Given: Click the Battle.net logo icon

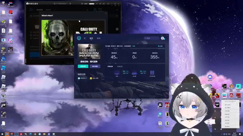Looking at the screenshot, I should (31, 10).
